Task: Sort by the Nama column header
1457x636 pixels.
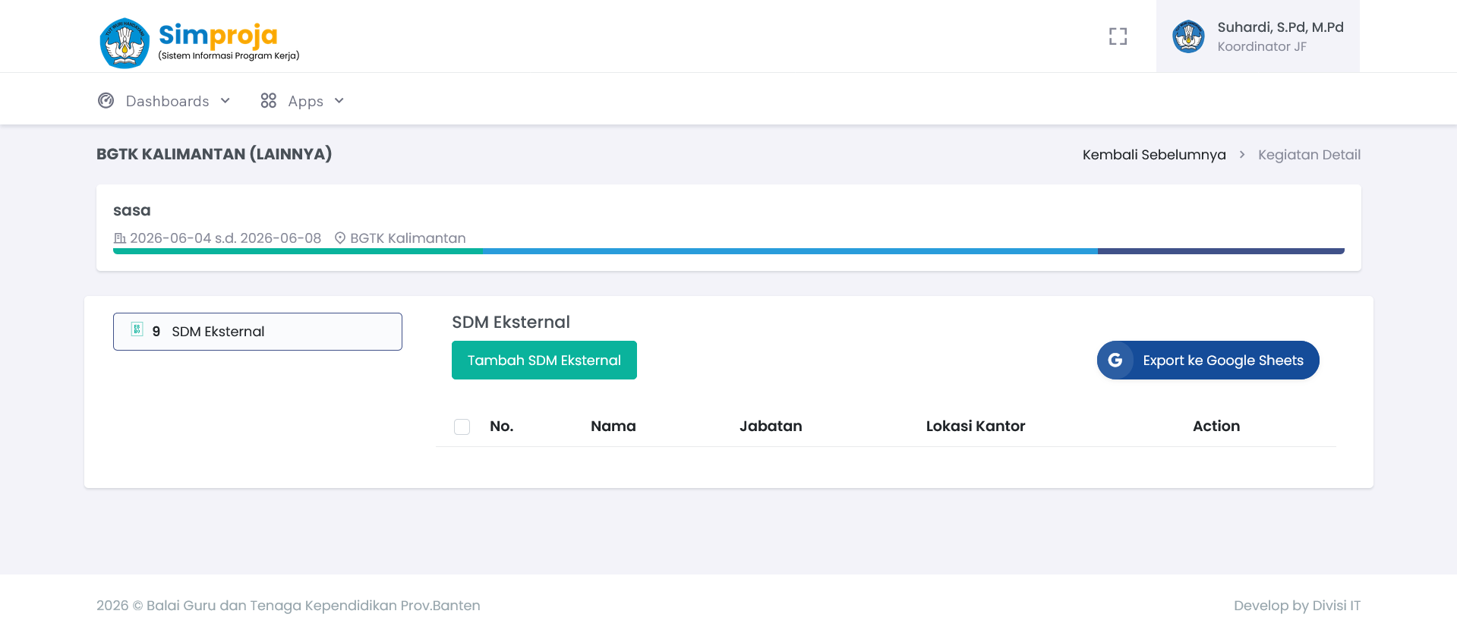Action: pyautogui.click(x=613, y=427)
